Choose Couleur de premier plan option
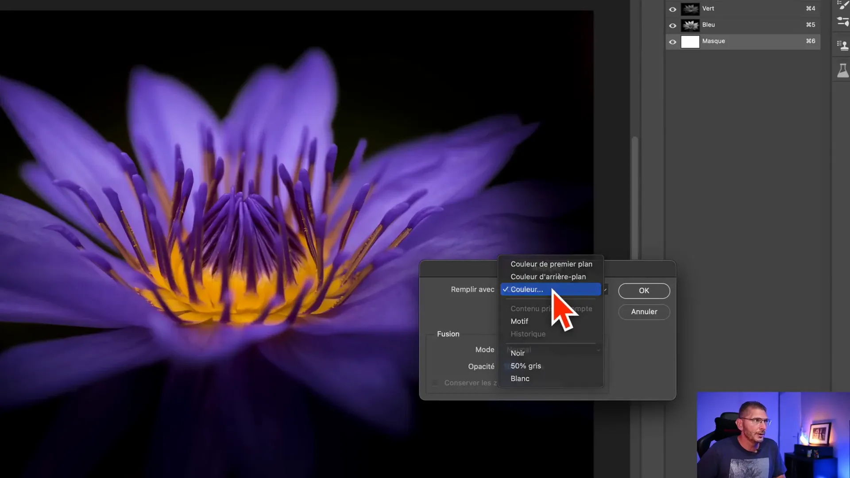 pos(551,264)
